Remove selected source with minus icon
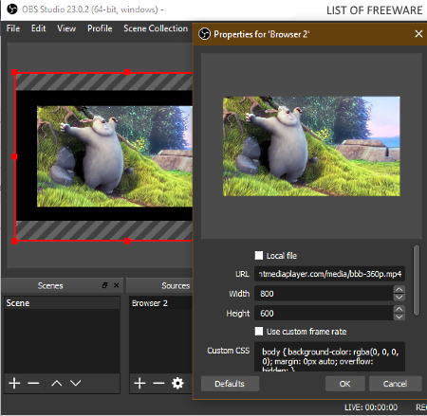427x416 pixels. [158, 383]
